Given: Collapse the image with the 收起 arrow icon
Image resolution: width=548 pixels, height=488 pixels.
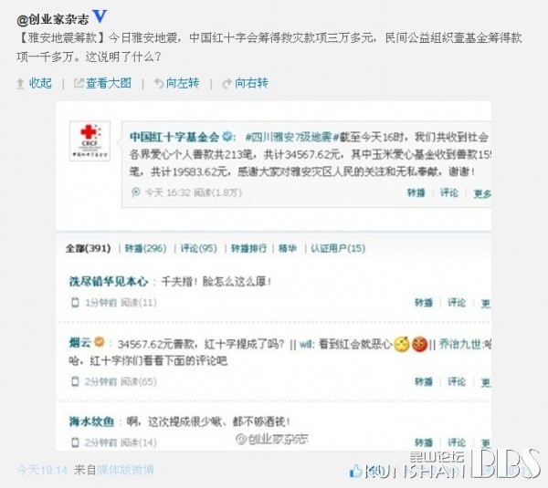Looking at the screenshot, I should click(20, 83).
